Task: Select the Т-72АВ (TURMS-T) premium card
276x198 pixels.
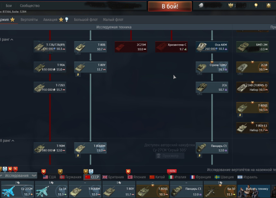Action: pyautogui.click(x=252, y=87)
